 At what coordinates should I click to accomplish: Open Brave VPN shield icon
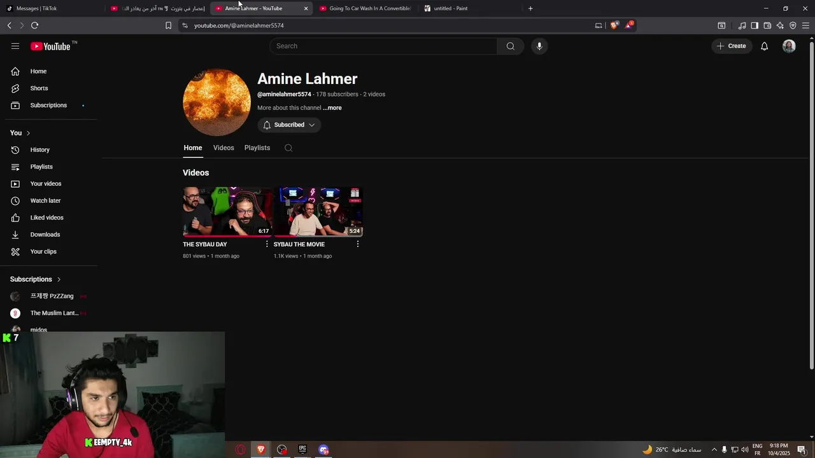click(x=793, y=25)
